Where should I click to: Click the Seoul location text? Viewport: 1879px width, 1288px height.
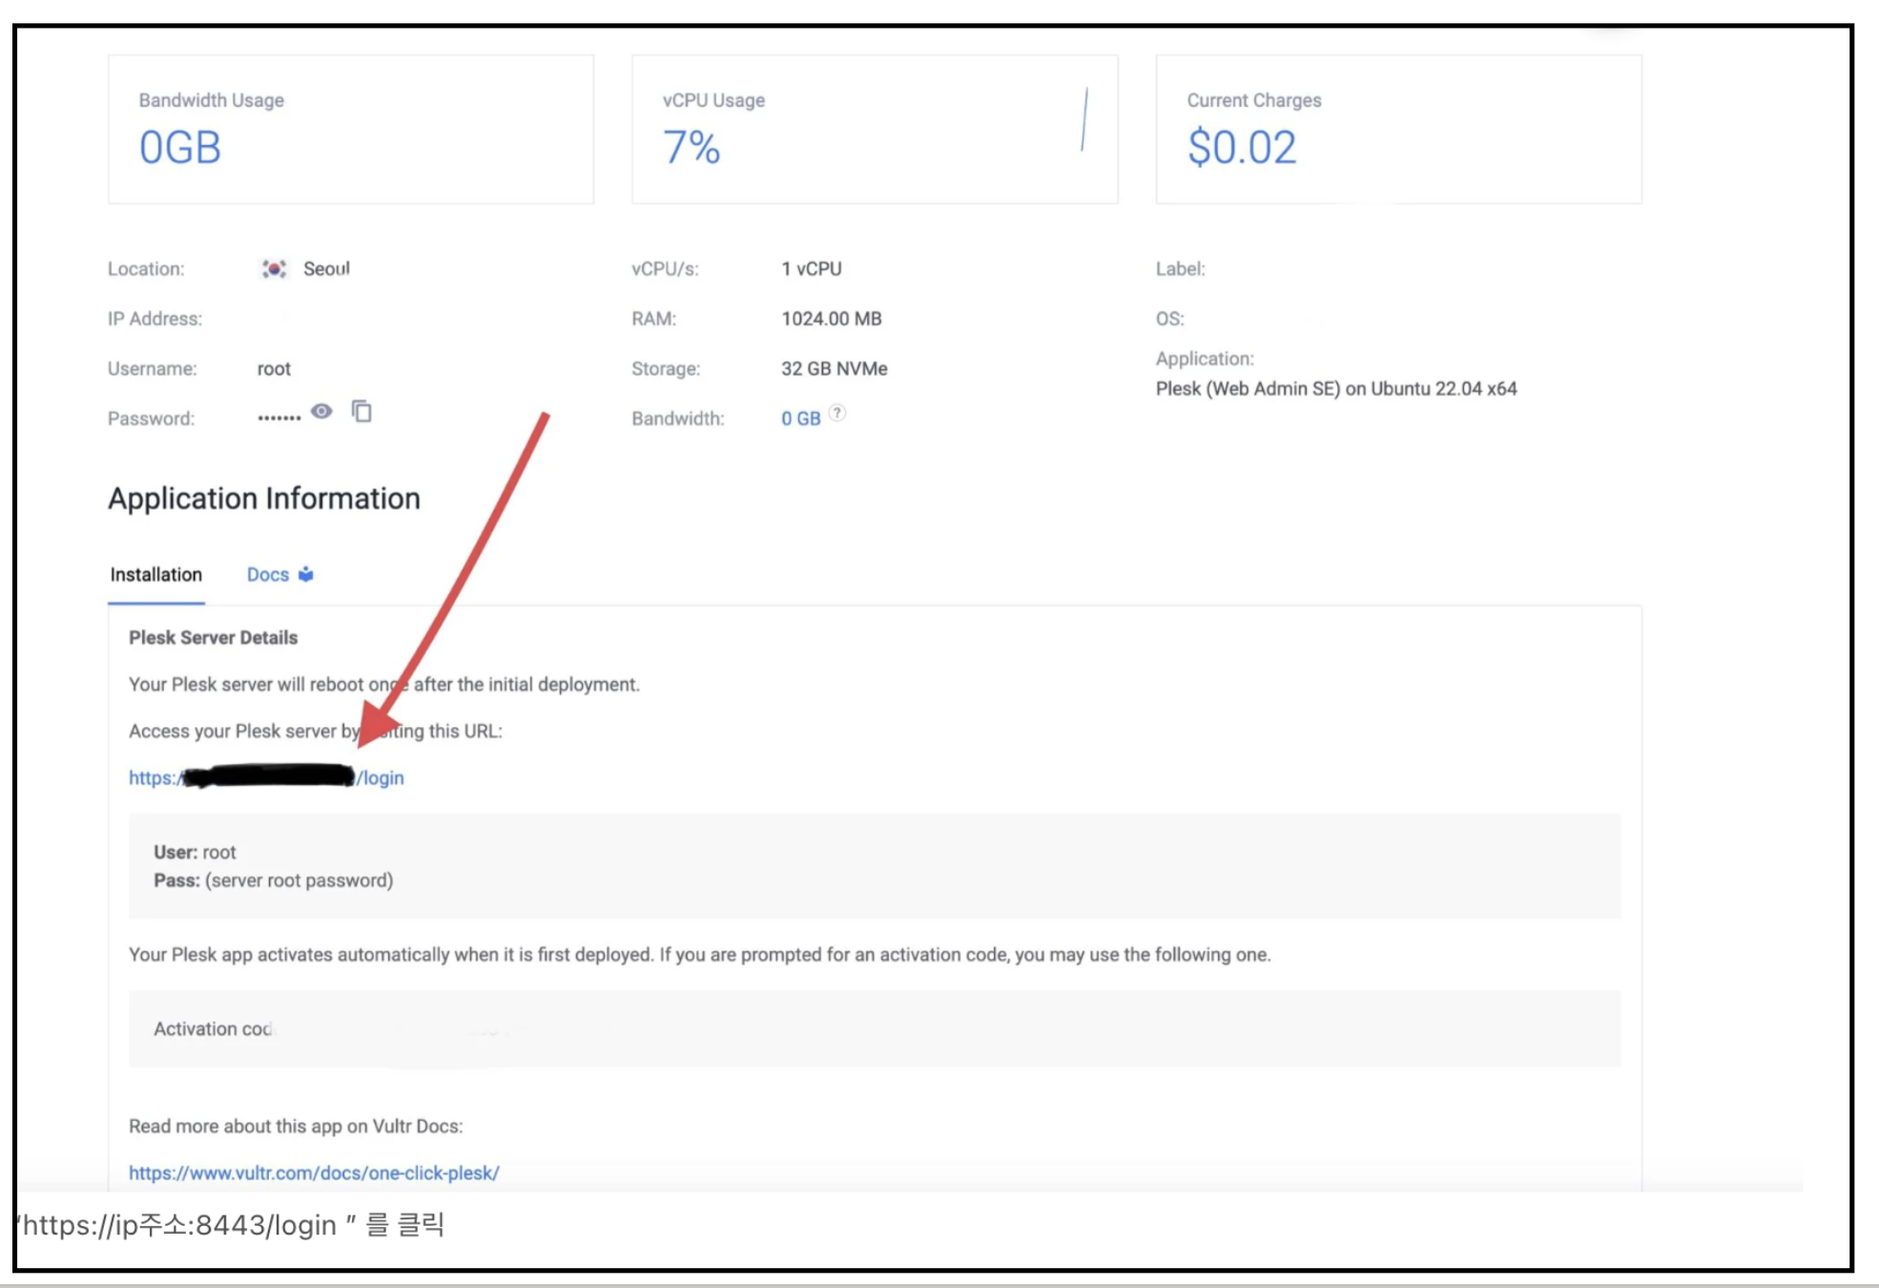click(x=326, y=269)
